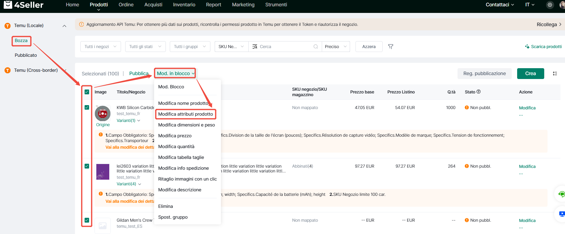Open the Tutti i gruppi dropdown
This screenshot has width=565, height=234.
(190, 47)
